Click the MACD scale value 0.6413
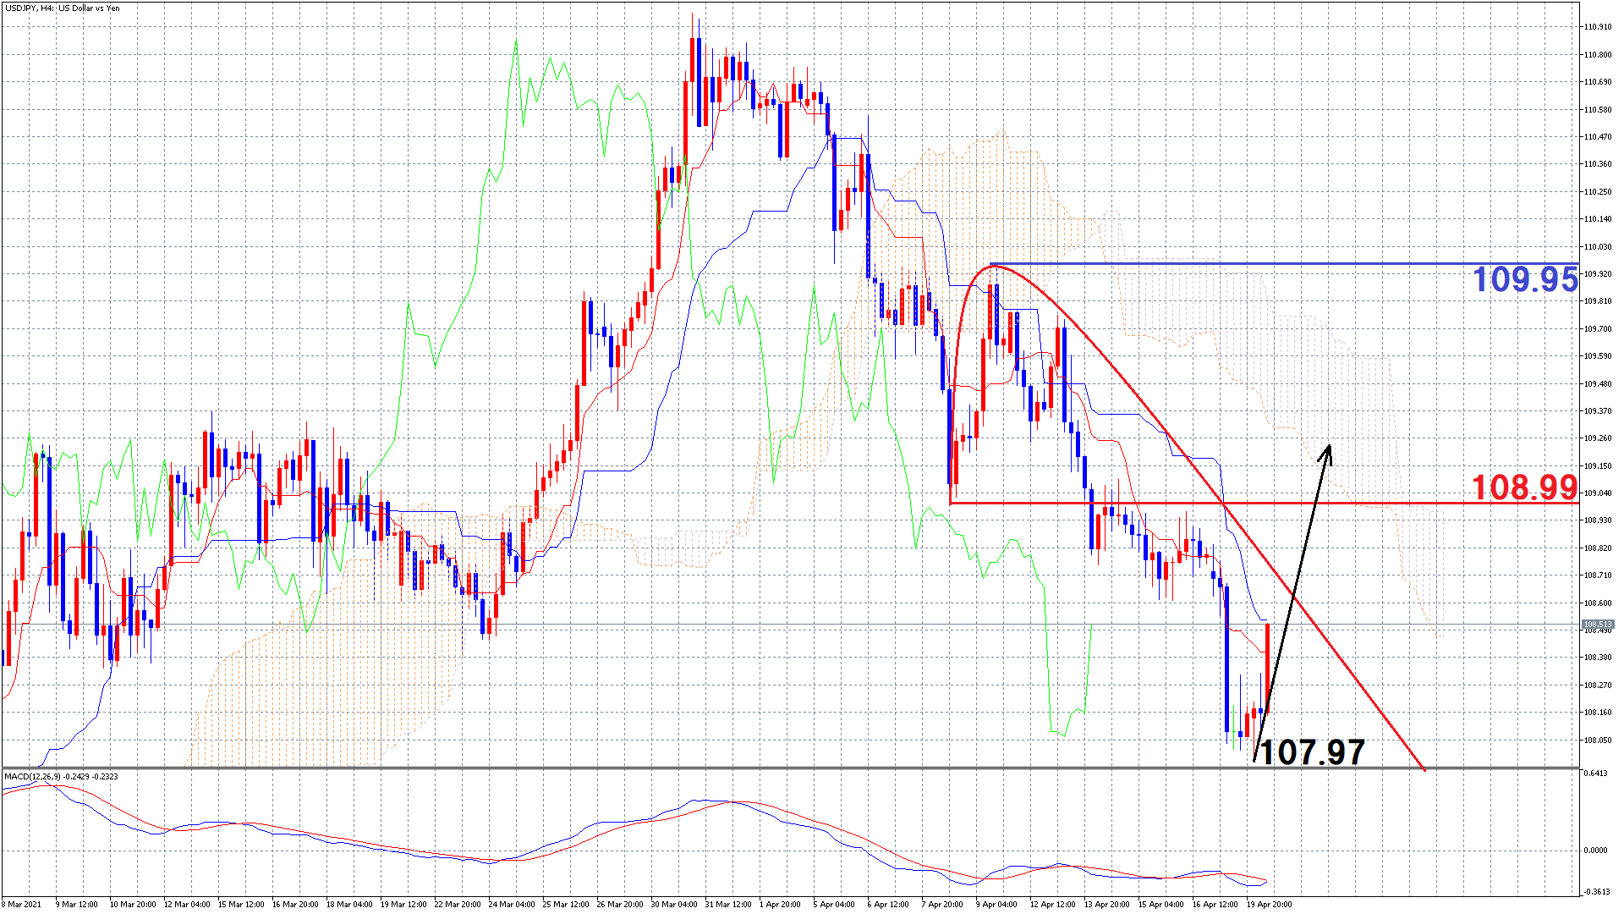The height and width of the screenshot is (914, 1624). pyautogui.click(x=1595, y=773)
